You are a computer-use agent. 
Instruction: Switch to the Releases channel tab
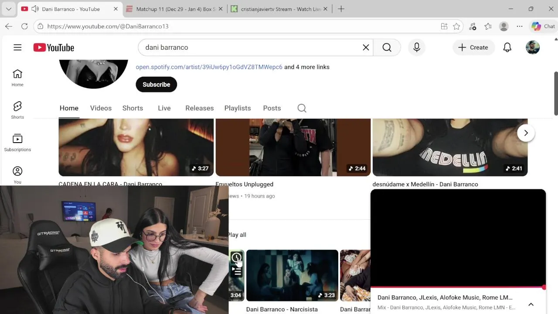coord(199,108)
